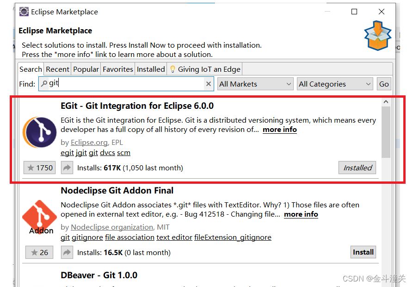Clear the Find field with X icon
This screenshot has height=287, width=413.
click(x=208, y=84)
